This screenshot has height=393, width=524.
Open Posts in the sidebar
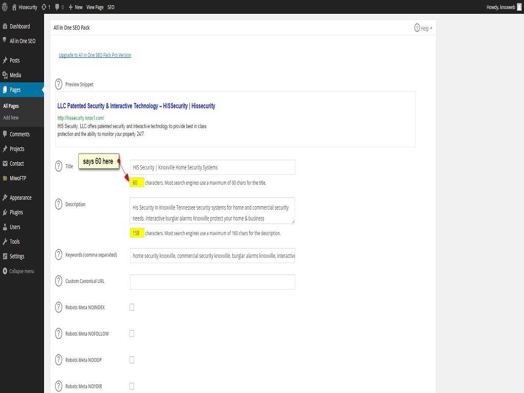[x=21, y=60]
